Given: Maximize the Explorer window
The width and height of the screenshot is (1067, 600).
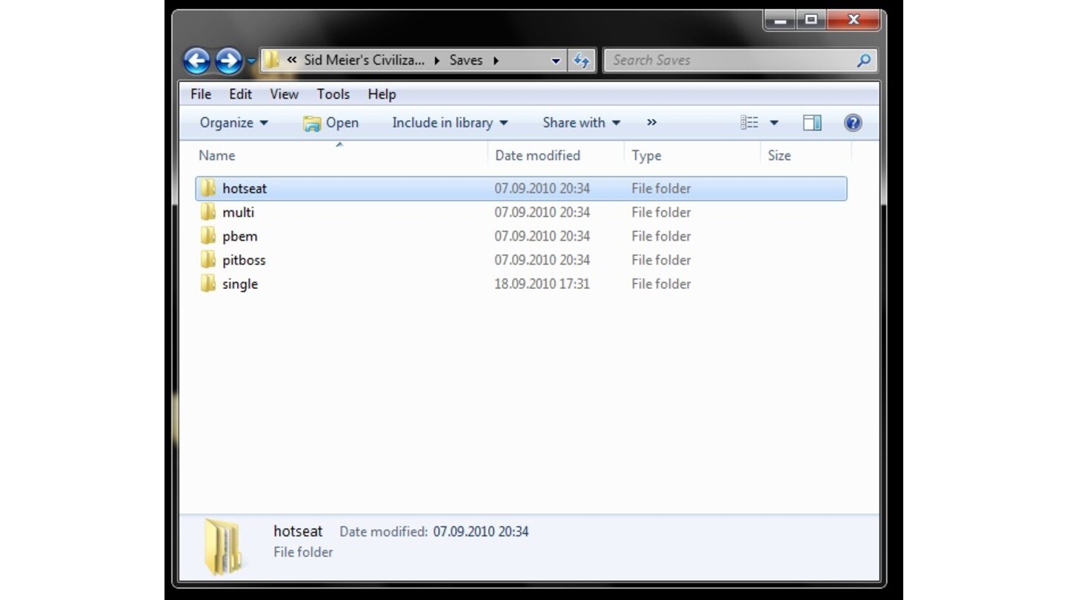Looking at the screenshot, I should 811,21.
